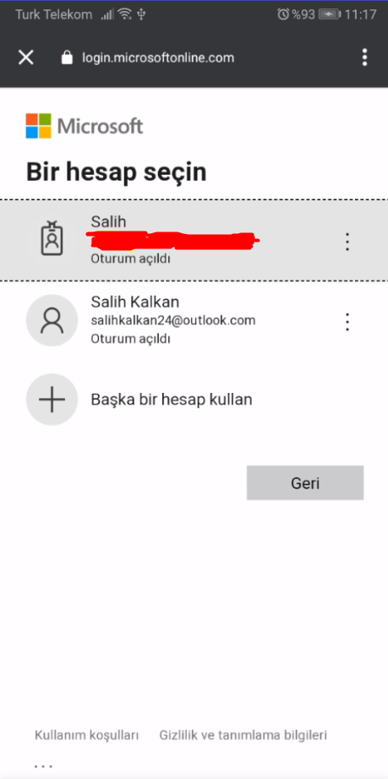
Task: Open the browser three-dot overflow menu
Action: [364, 57]
